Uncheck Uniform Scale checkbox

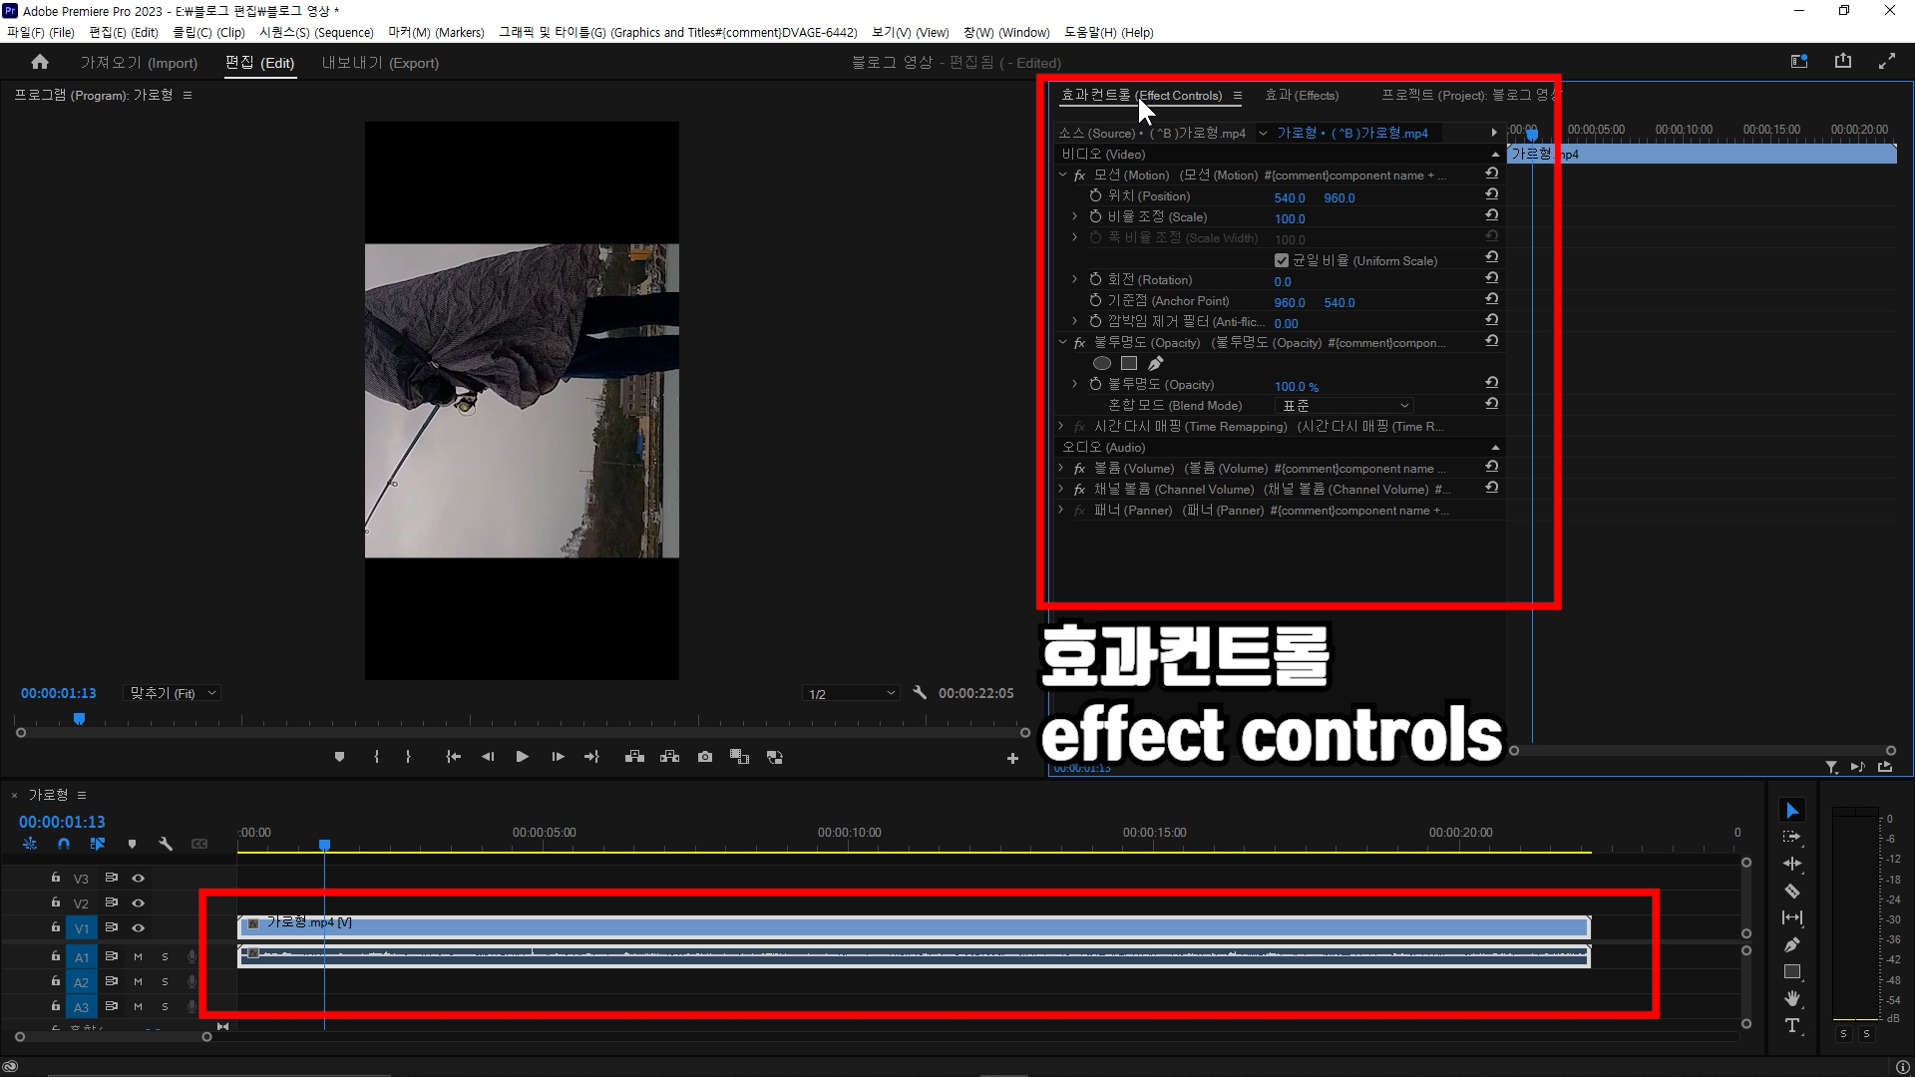click(x=1282, y=261)
